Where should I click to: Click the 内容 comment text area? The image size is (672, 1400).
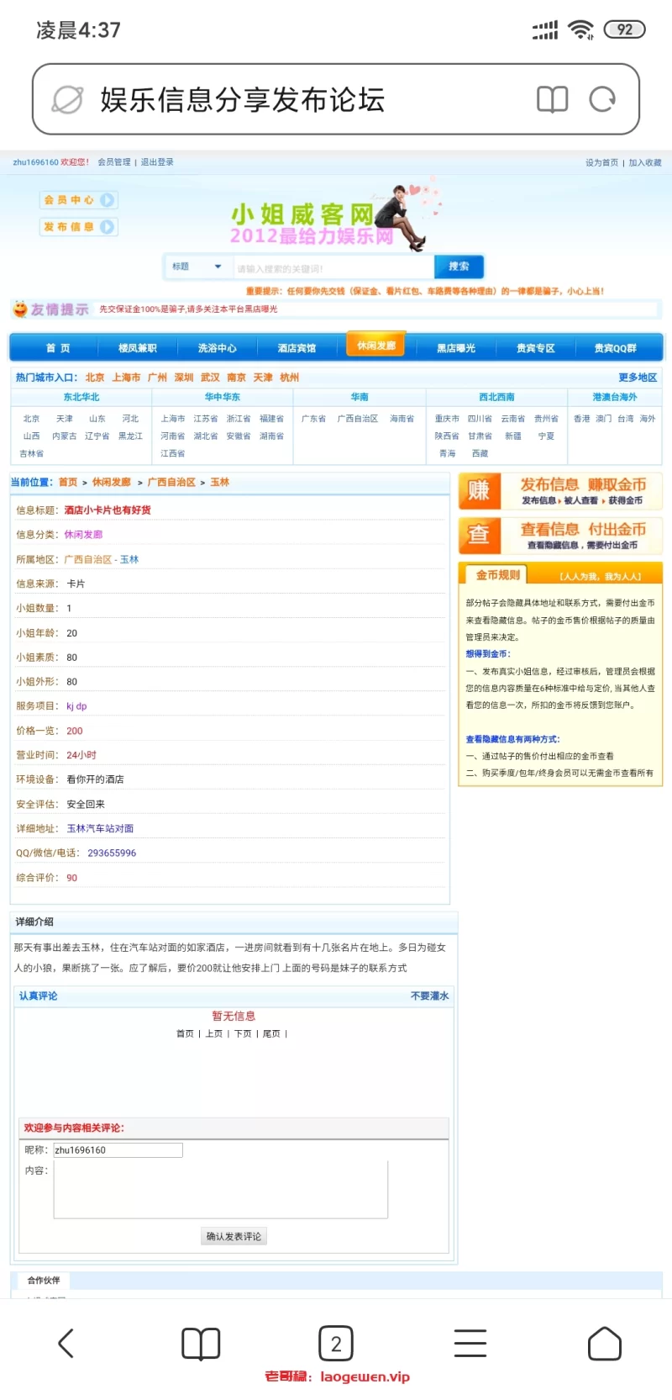coord(221,1189)
